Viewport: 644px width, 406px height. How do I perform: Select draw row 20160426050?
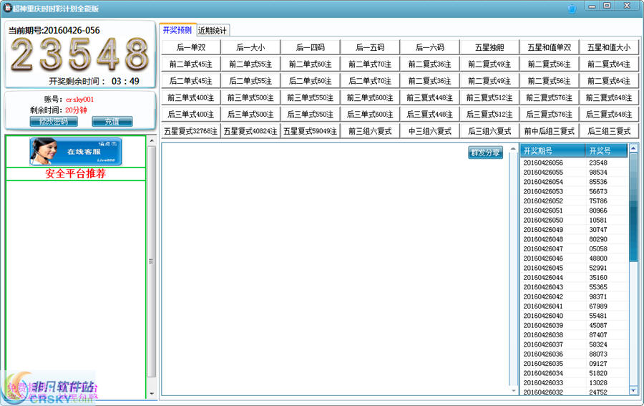tap(574, 220)
